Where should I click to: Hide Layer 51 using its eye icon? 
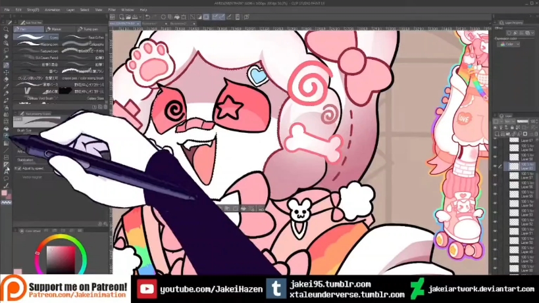[x=495, y=231]
